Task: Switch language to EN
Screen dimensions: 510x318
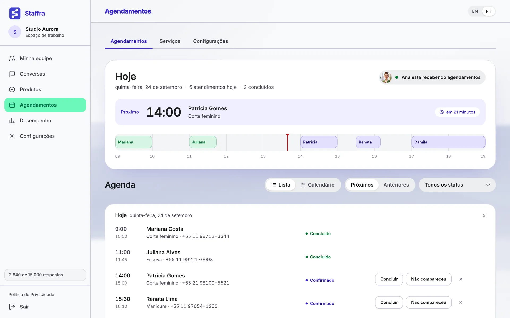Action: point(475,11)
